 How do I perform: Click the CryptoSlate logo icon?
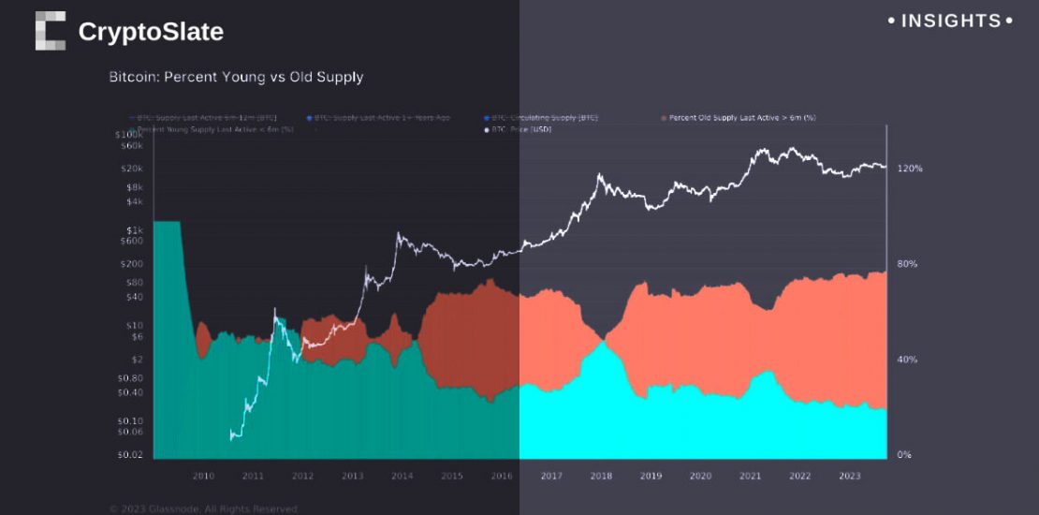click(51, 31)
